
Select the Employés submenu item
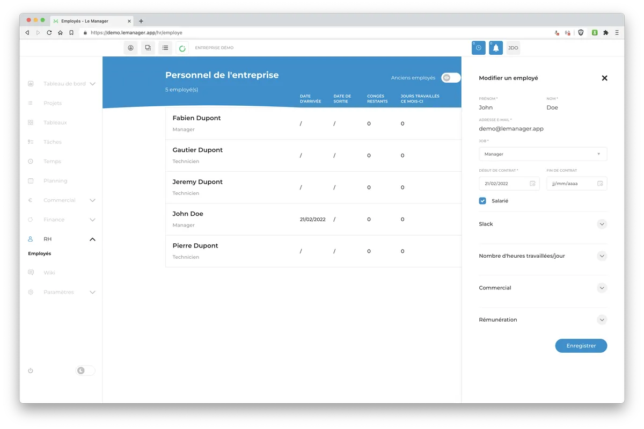pos(40,253)
